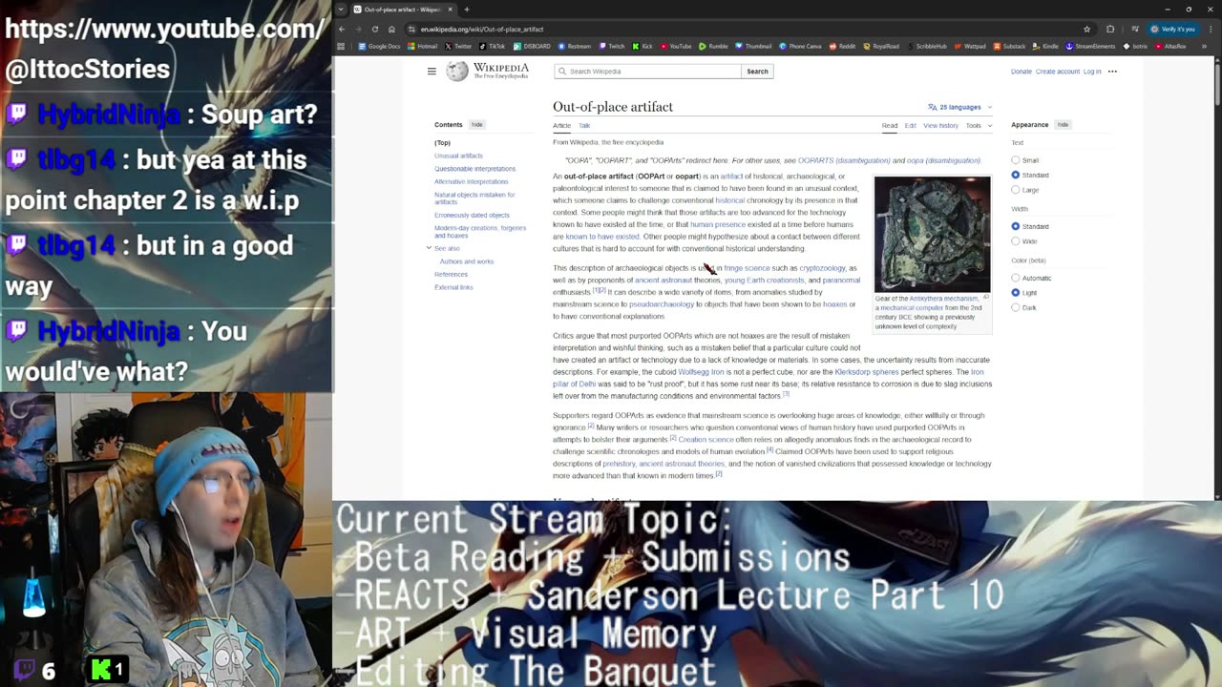Open the Kick bookmark
This screenshot has width=1222, height=687.
pyautogui.click(x=642, y=46)
